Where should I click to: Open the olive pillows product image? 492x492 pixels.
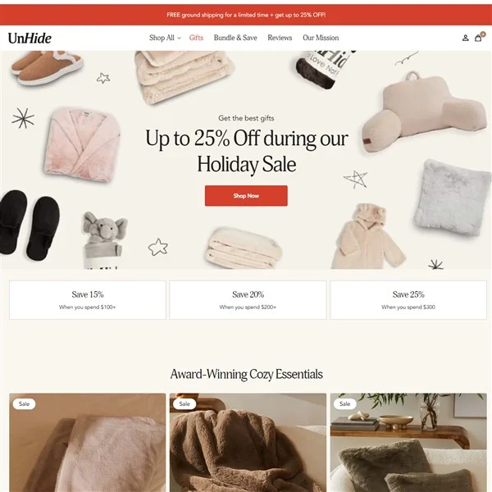pos(408,443)
